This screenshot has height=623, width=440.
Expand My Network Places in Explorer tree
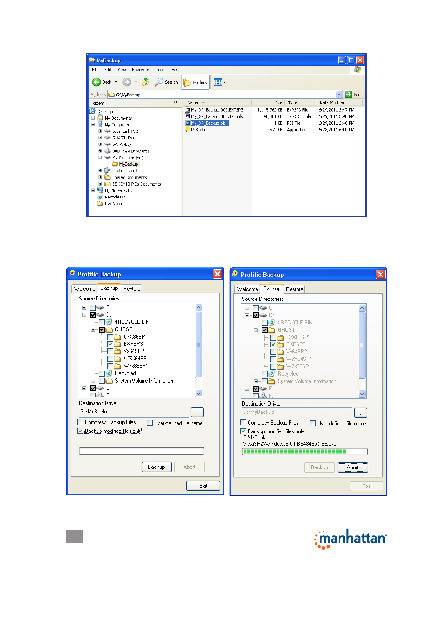pyautogui.click(x=93, y=190)
